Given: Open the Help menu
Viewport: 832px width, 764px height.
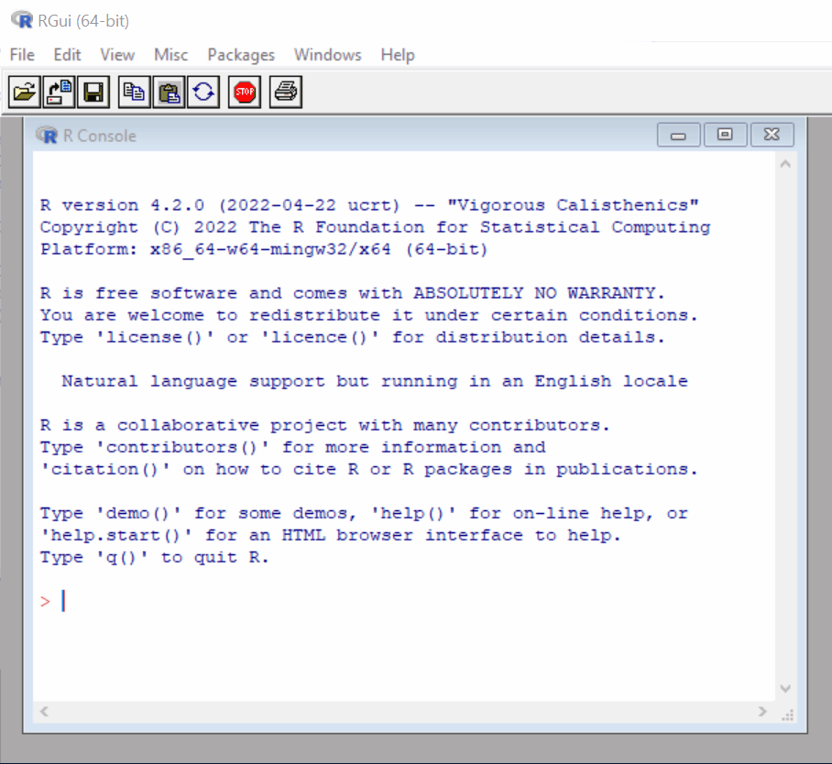Looking at the screenshot, I should (398, 55).
